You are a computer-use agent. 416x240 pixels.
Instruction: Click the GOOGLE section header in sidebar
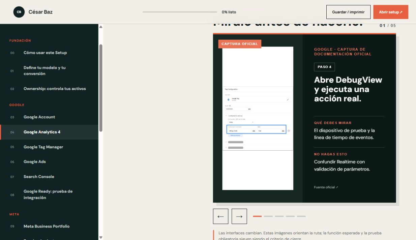pos(17,105)
